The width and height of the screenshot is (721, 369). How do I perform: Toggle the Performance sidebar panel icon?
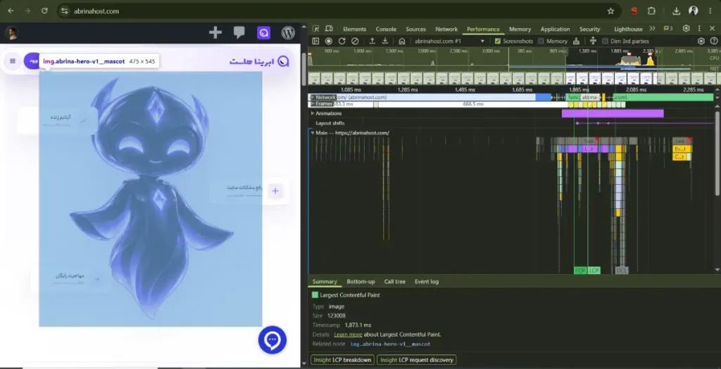click(315, 41)
